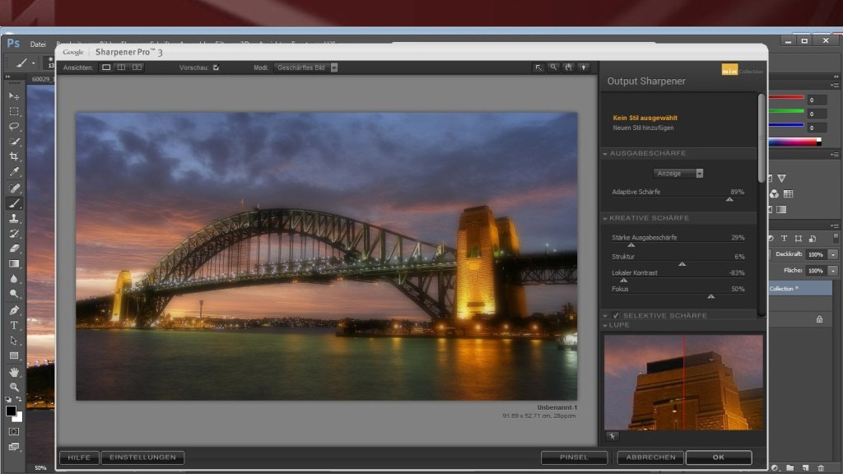The image size is (843, 474).
Task: Select the Hand tool in Photoshop toolbox
Action: coord(14,372)
